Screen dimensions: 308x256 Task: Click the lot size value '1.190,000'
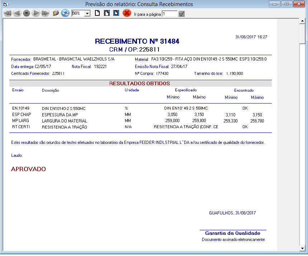click(x=235, y=73)
